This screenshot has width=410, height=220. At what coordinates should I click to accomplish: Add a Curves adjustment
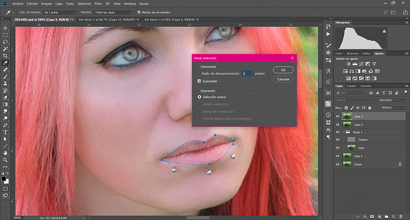pos(361,64)
